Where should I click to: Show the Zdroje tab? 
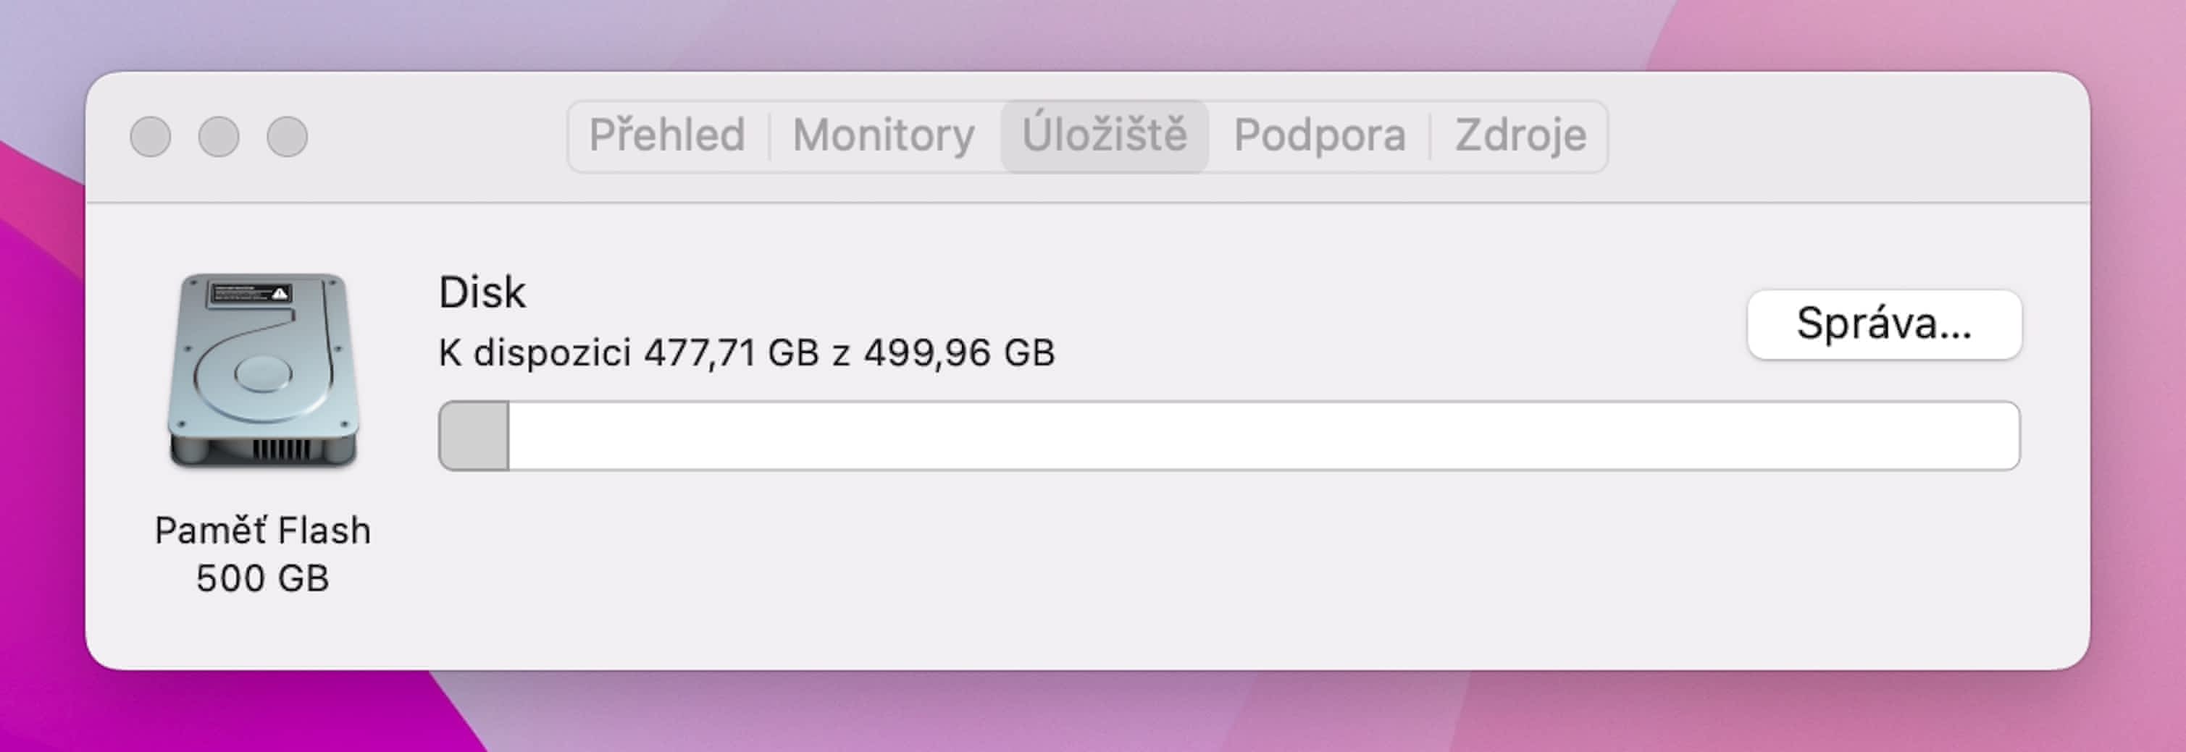click(x=1520, y=135)
